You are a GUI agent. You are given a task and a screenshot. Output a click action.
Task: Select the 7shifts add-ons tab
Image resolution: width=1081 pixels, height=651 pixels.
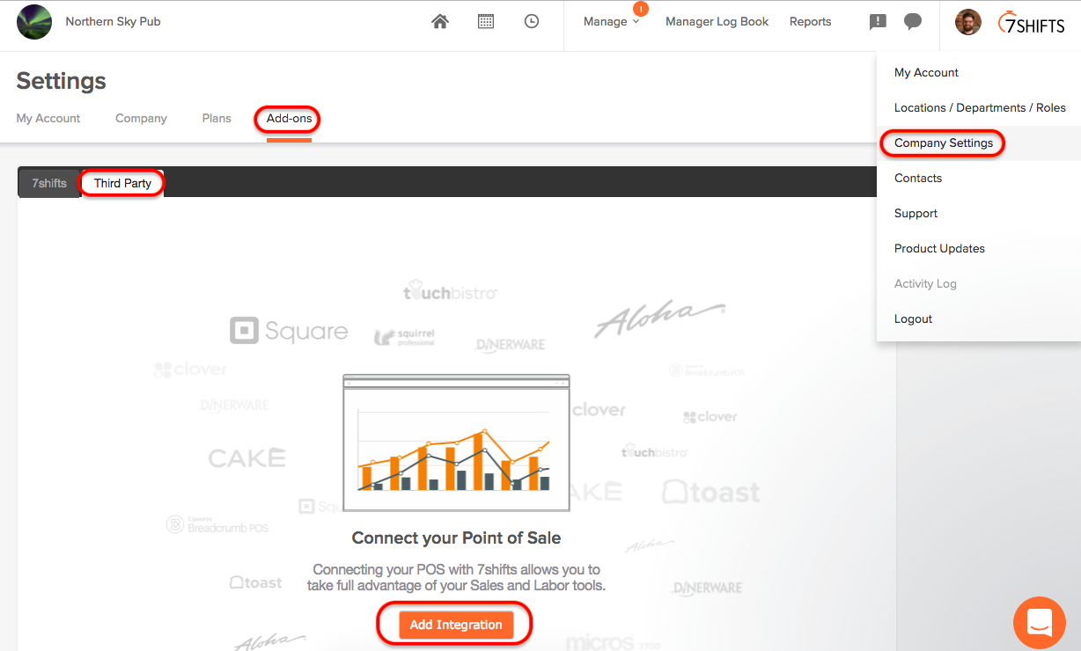(x=48, y=182)
